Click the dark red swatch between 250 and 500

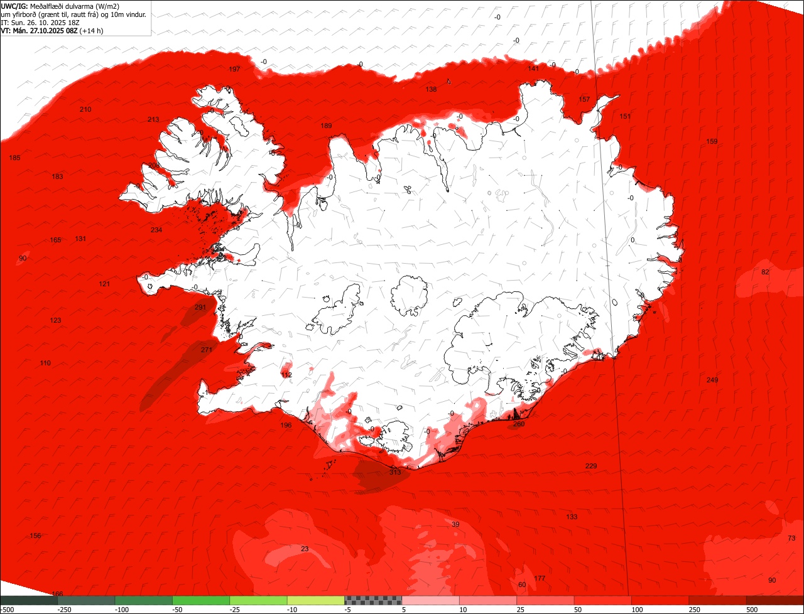(x=718, y=600)
